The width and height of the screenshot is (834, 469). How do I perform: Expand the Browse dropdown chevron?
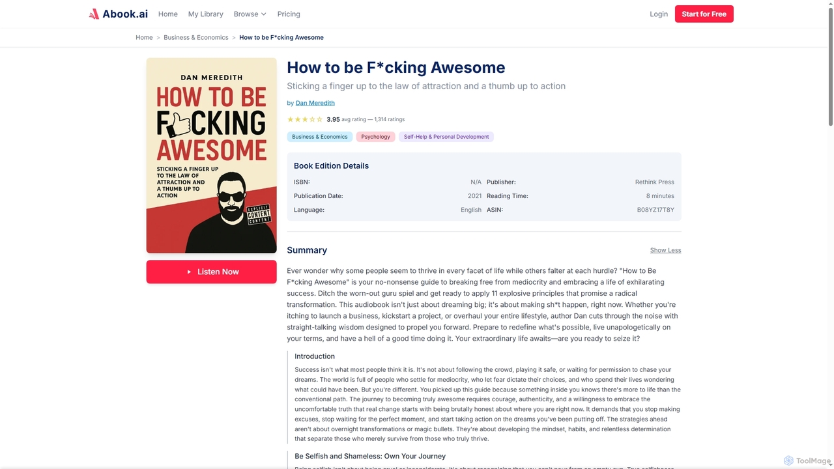point(263,14)
